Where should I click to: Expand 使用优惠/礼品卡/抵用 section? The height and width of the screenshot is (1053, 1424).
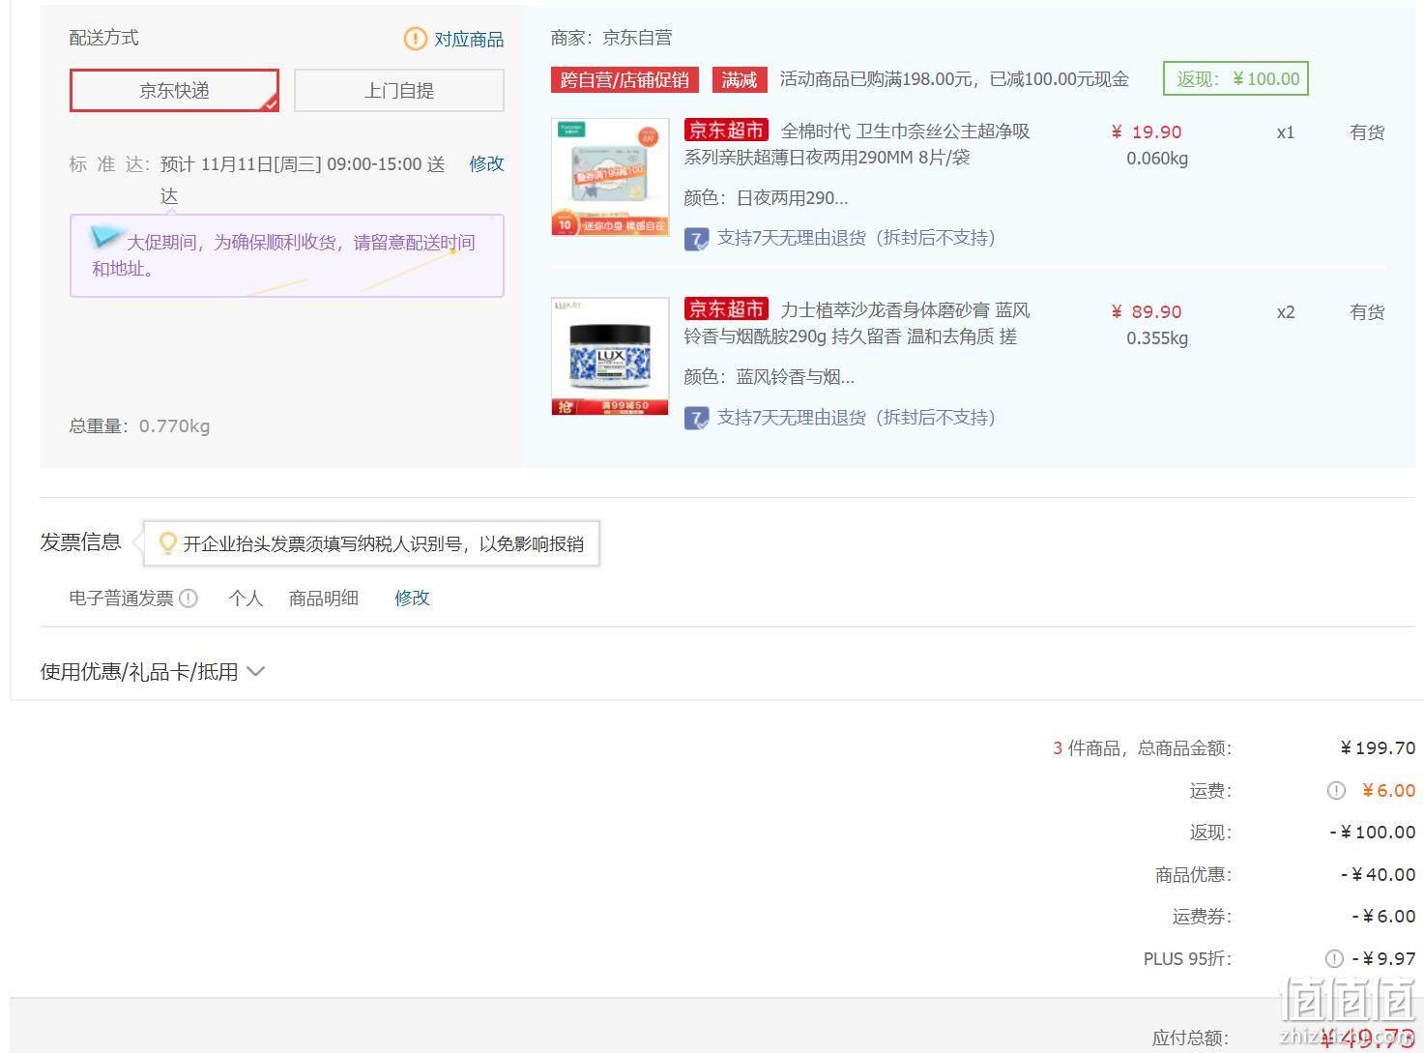pos(153,671)
